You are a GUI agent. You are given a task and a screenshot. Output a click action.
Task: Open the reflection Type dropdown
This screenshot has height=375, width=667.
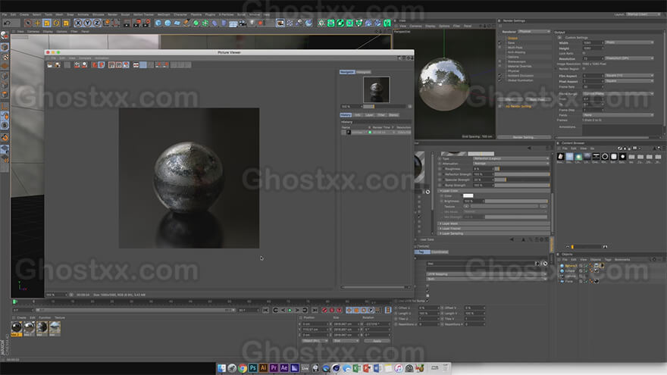[511, 158]
